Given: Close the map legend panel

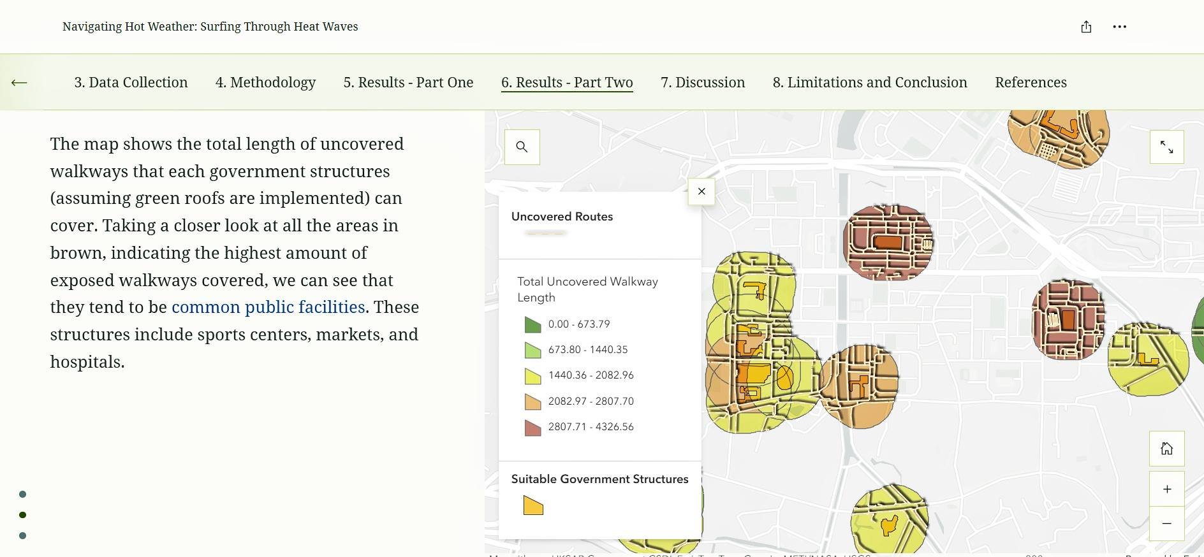Looking at the screenshot, I should [701, 191].
